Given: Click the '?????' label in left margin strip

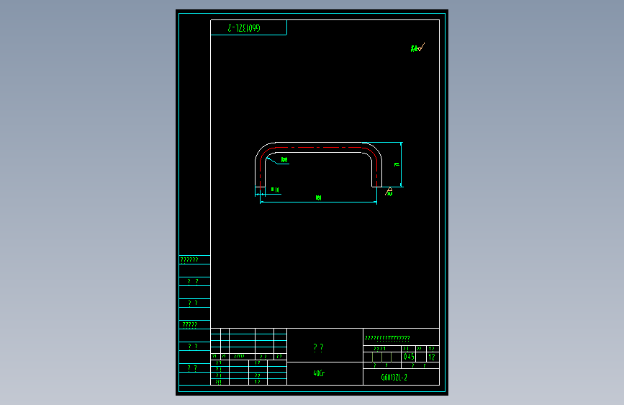Looking at the screenshot, I should click(190, 325).
